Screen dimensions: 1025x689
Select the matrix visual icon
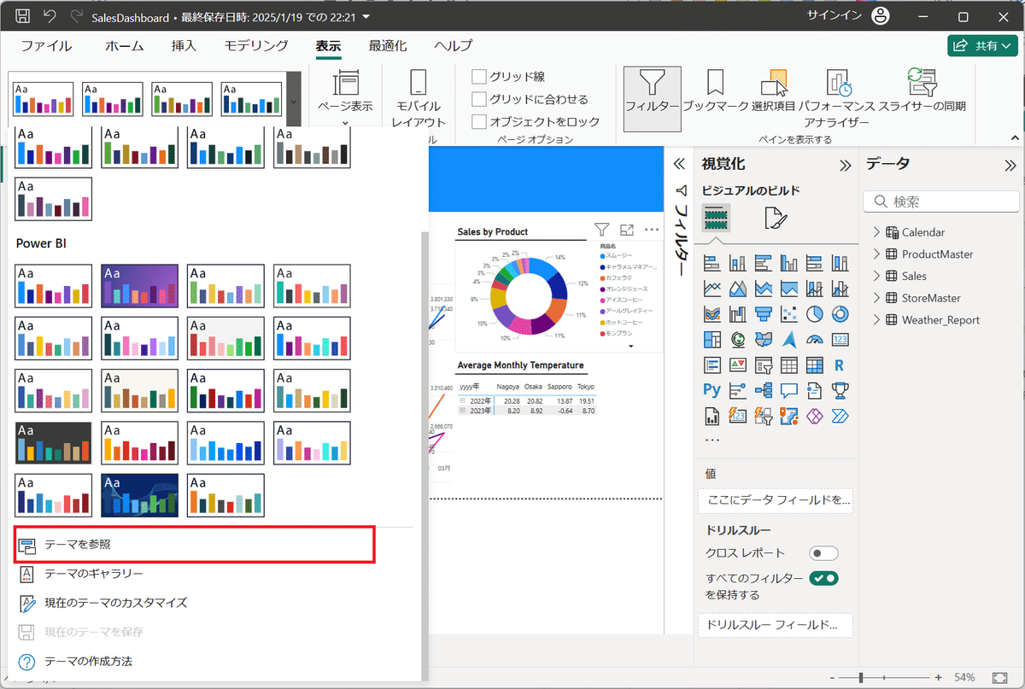pos(814,365)
